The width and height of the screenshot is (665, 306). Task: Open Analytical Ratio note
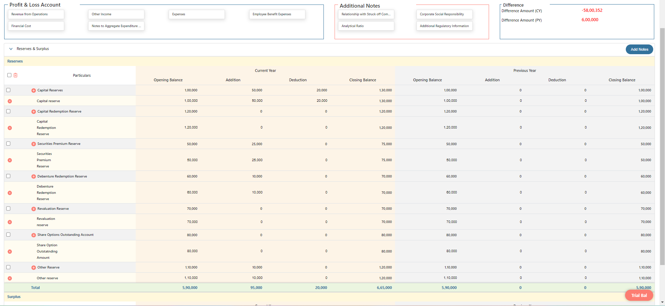click(366, 26)
